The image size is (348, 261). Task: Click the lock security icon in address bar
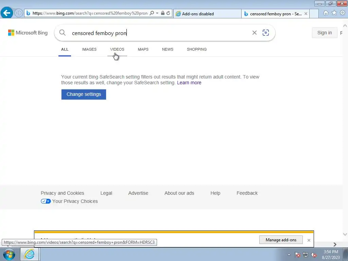tap(163, 13)
